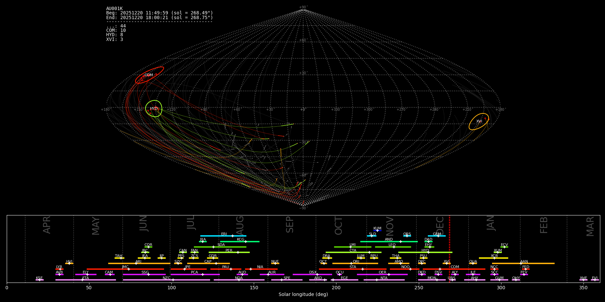Select the MON shower bar in timeline

point(432,280)
